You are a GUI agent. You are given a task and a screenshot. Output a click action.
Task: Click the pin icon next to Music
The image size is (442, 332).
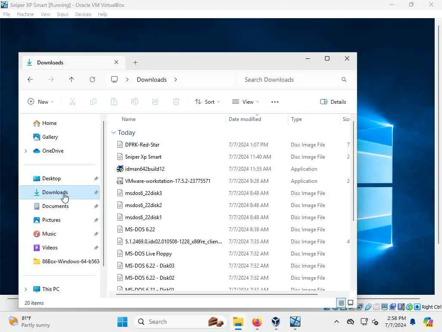(x=96, y=234)
